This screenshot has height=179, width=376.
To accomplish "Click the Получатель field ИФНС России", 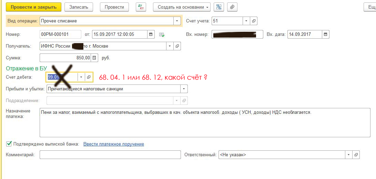I will tap(103, 46).
